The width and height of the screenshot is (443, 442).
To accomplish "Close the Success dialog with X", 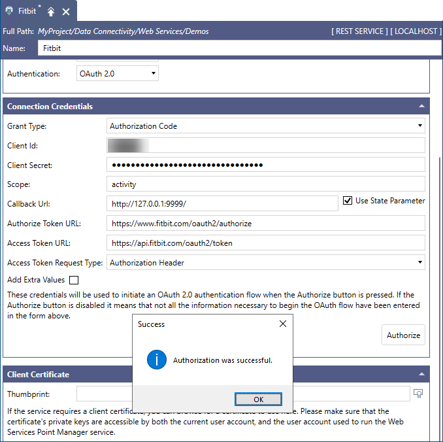I will coord(283,324).
